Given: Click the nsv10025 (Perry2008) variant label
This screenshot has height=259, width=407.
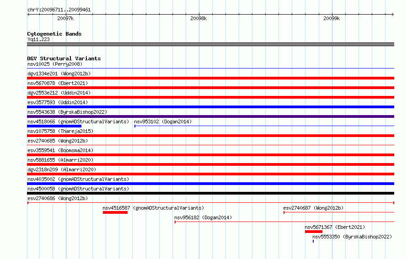Looking at the screenshot, I should tap(55, 64).
